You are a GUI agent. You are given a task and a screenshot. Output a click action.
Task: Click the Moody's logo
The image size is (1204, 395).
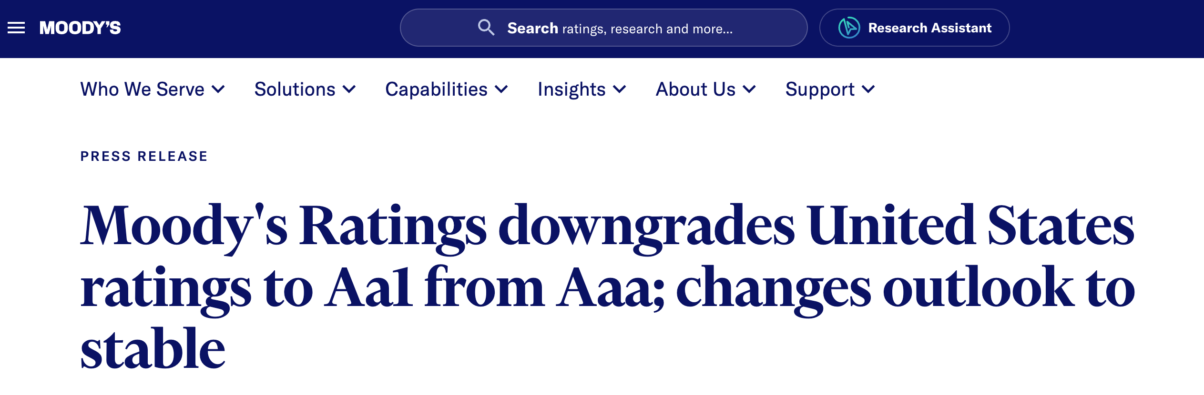(80, 28)
